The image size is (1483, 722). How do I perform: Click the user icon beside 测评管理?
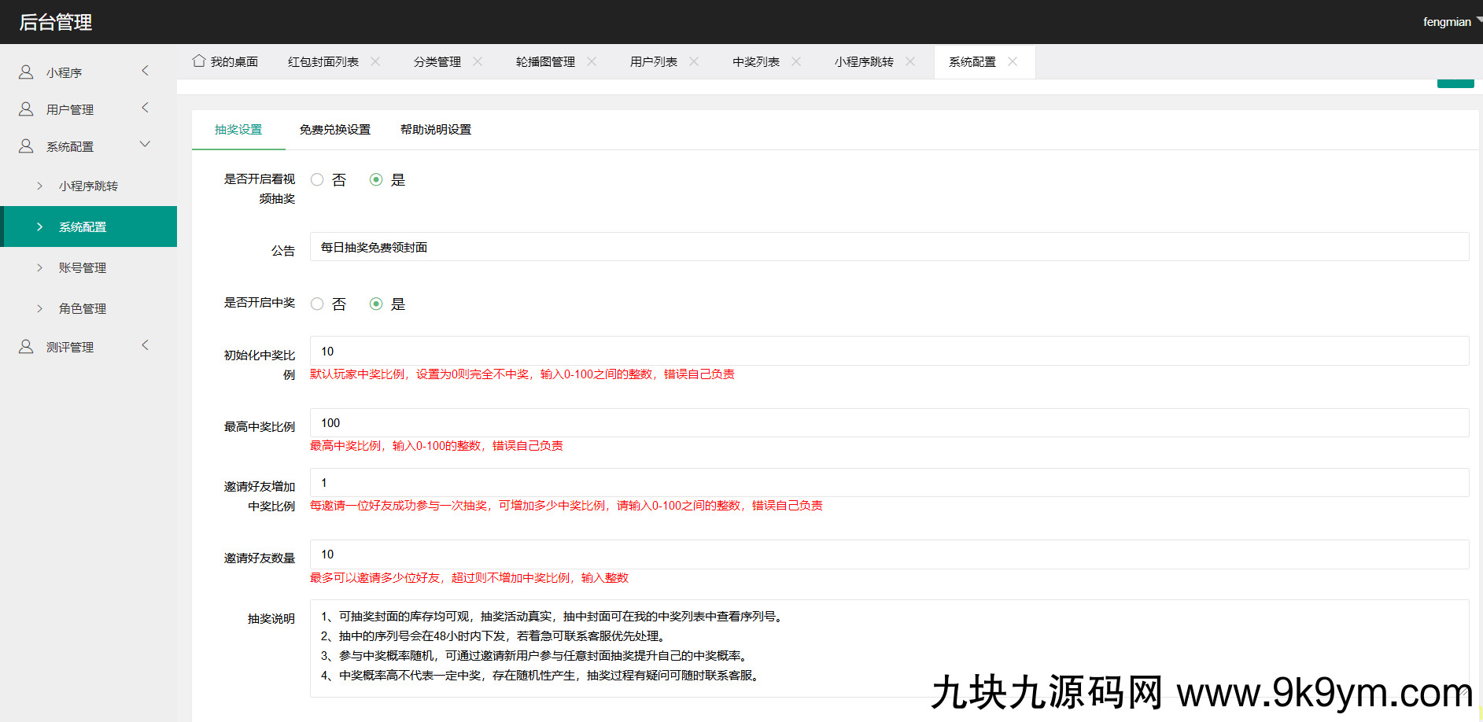[26, 347]
